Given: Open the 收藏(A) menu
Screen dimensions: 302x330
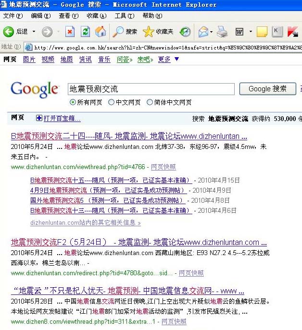Looking at the screenshot, I should pyautogui.click(x=97, y=16).
